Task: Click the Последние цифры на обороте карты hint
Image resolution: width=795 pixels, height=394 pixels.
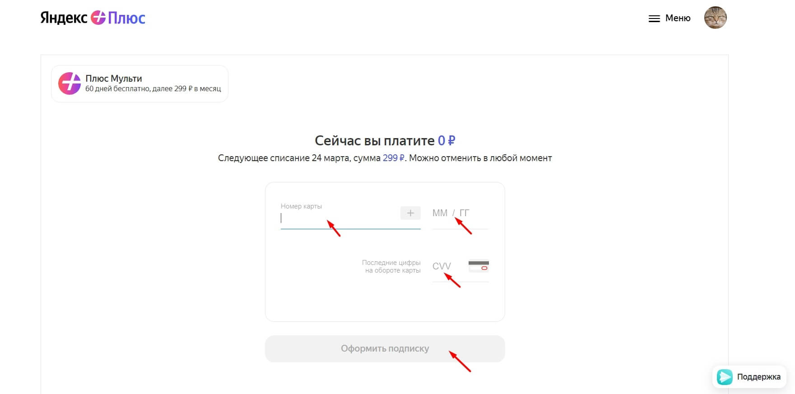Action: (x=391, y=266)
